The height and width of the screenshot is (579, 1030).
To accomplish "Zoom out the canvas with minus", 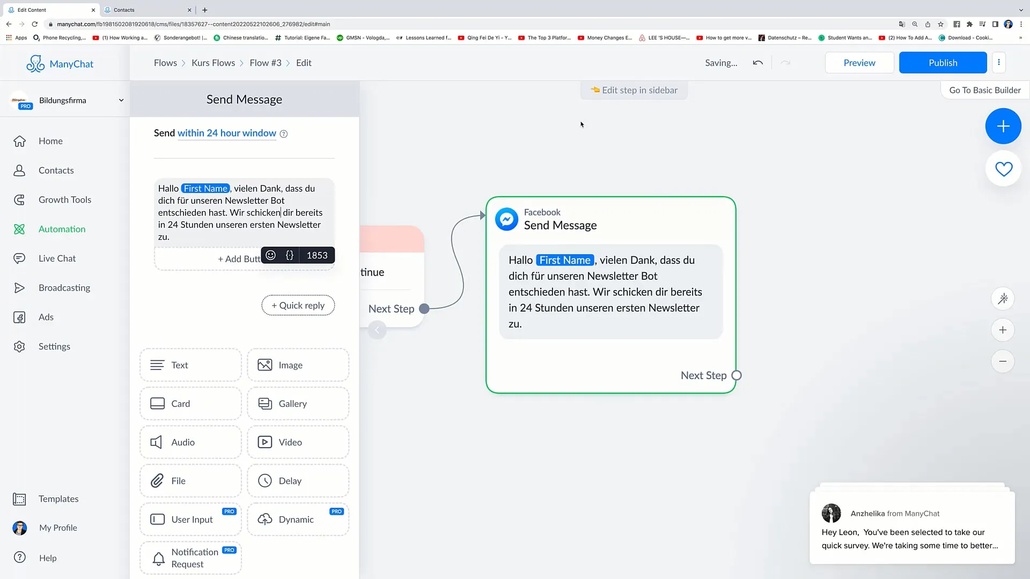I will [x=1003, y=361].
